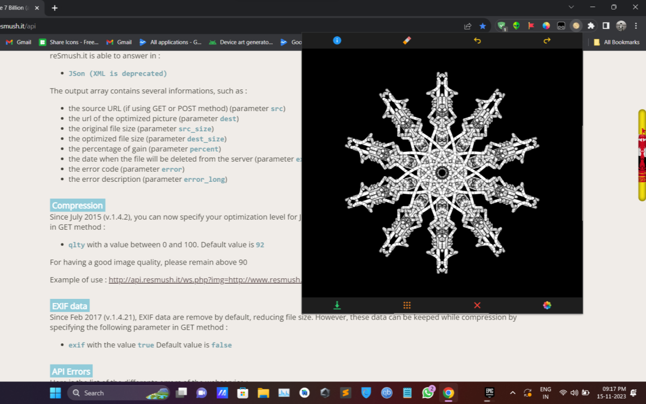Download the snowflake drawing
The image size is (646, 404).
pos(337,305)
